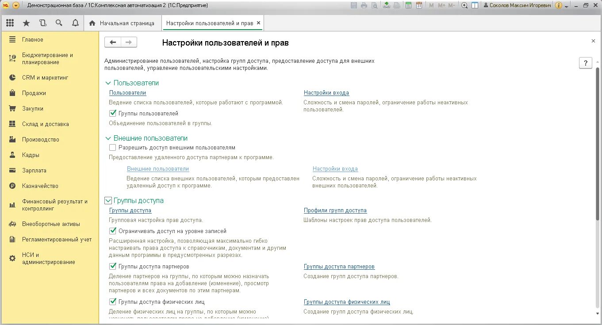This screenshot has height=325, width=602.
Task: Toggle the Группы доступа партнеров checkbox
Action: [112, 266]
